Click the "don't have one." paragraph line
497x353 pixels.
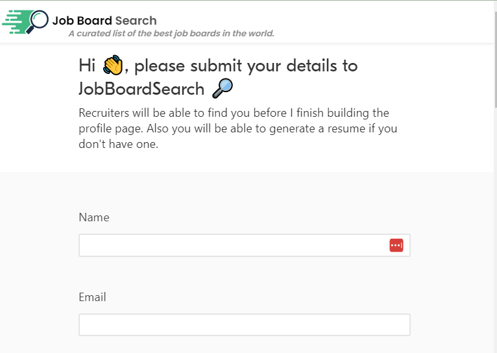118,144
